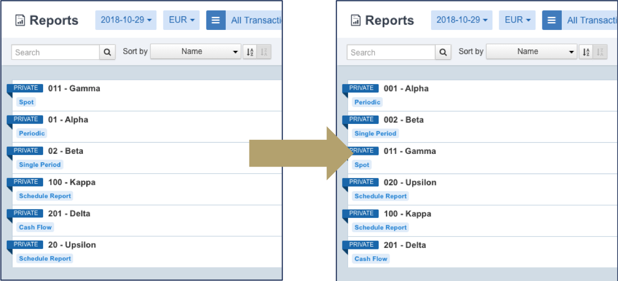
Task: Open the 01 - Alpha report
Action: point(68,120)
